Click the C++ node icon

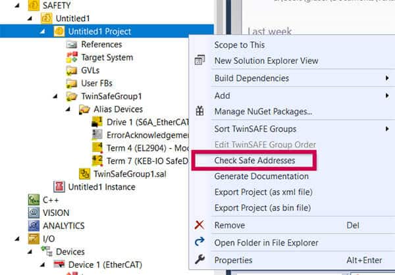34,200
